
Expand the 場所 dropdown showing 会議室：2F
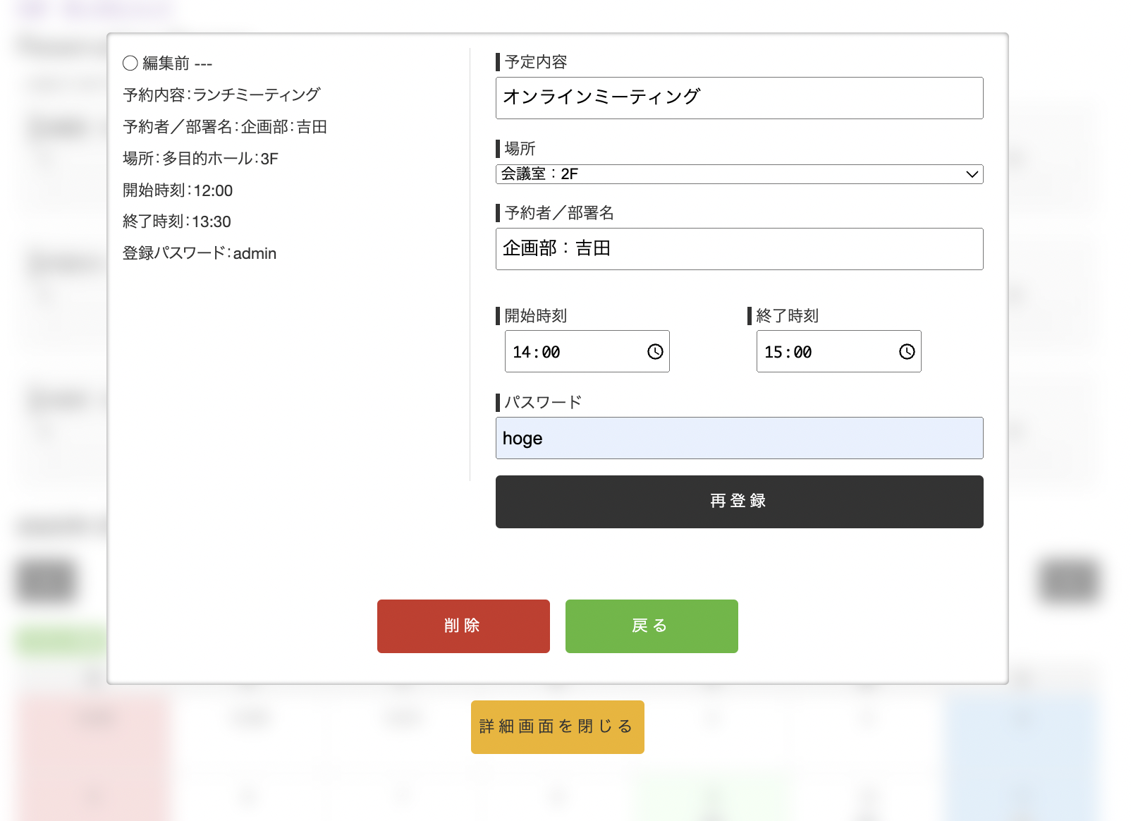pyautogui.click(x=739, y=174)
